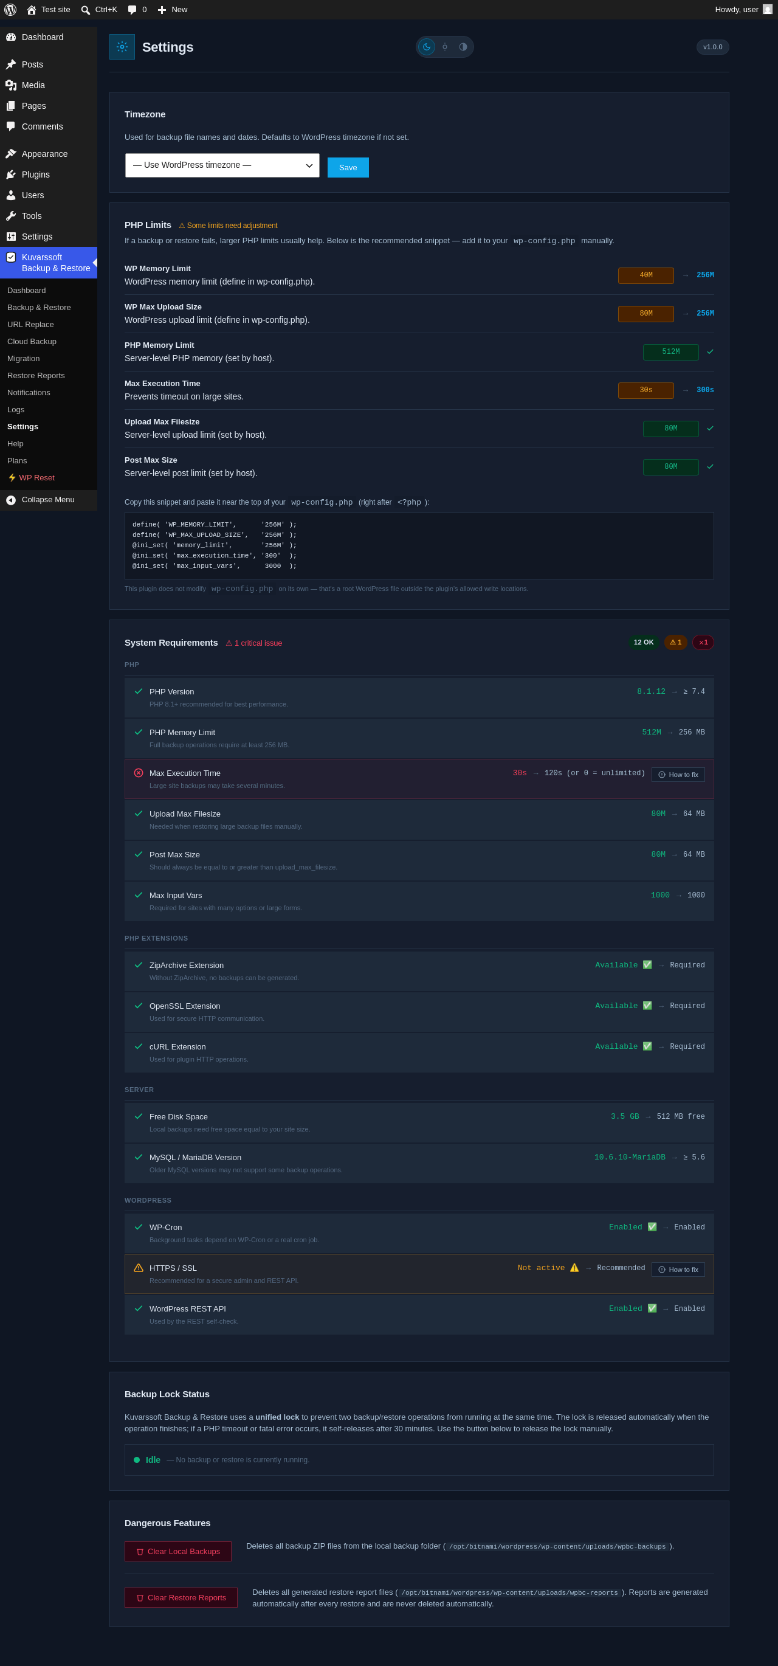
Task: Switch to dark theme with the moon icon
Action: [427, 47]
